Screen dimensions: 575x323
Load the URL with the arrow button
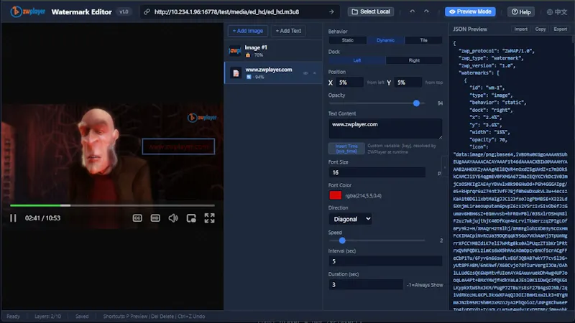coord(331,11)
